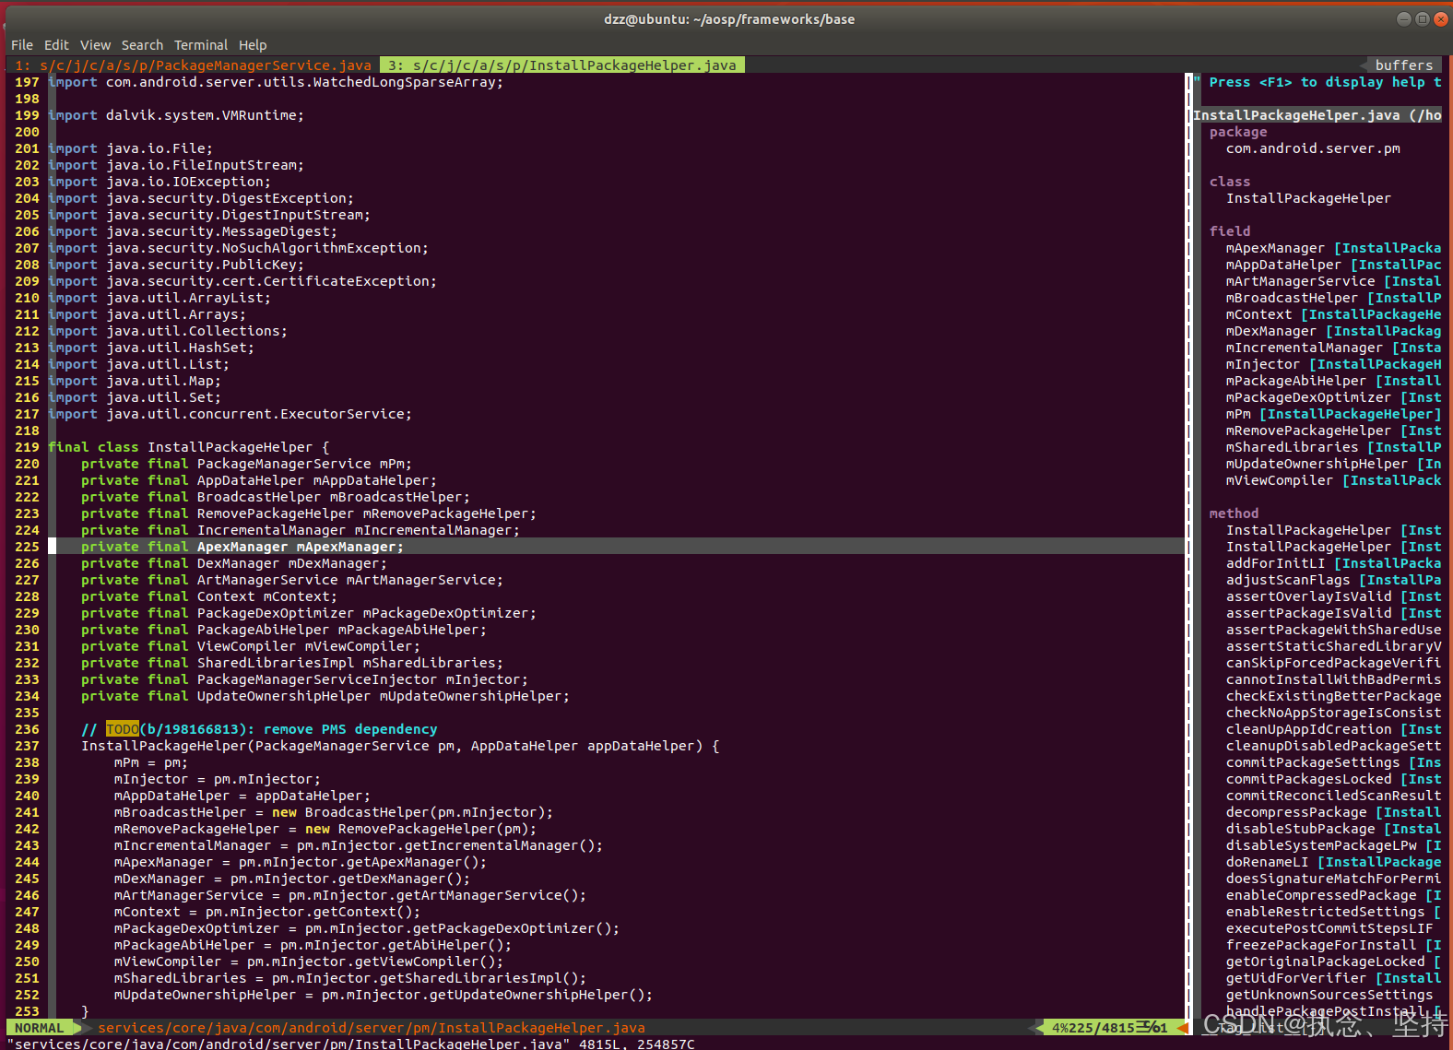Screen dimensions: 1453x1050
Task: Click 'import java.util.HashSet;' line
Action: [151, 348]
